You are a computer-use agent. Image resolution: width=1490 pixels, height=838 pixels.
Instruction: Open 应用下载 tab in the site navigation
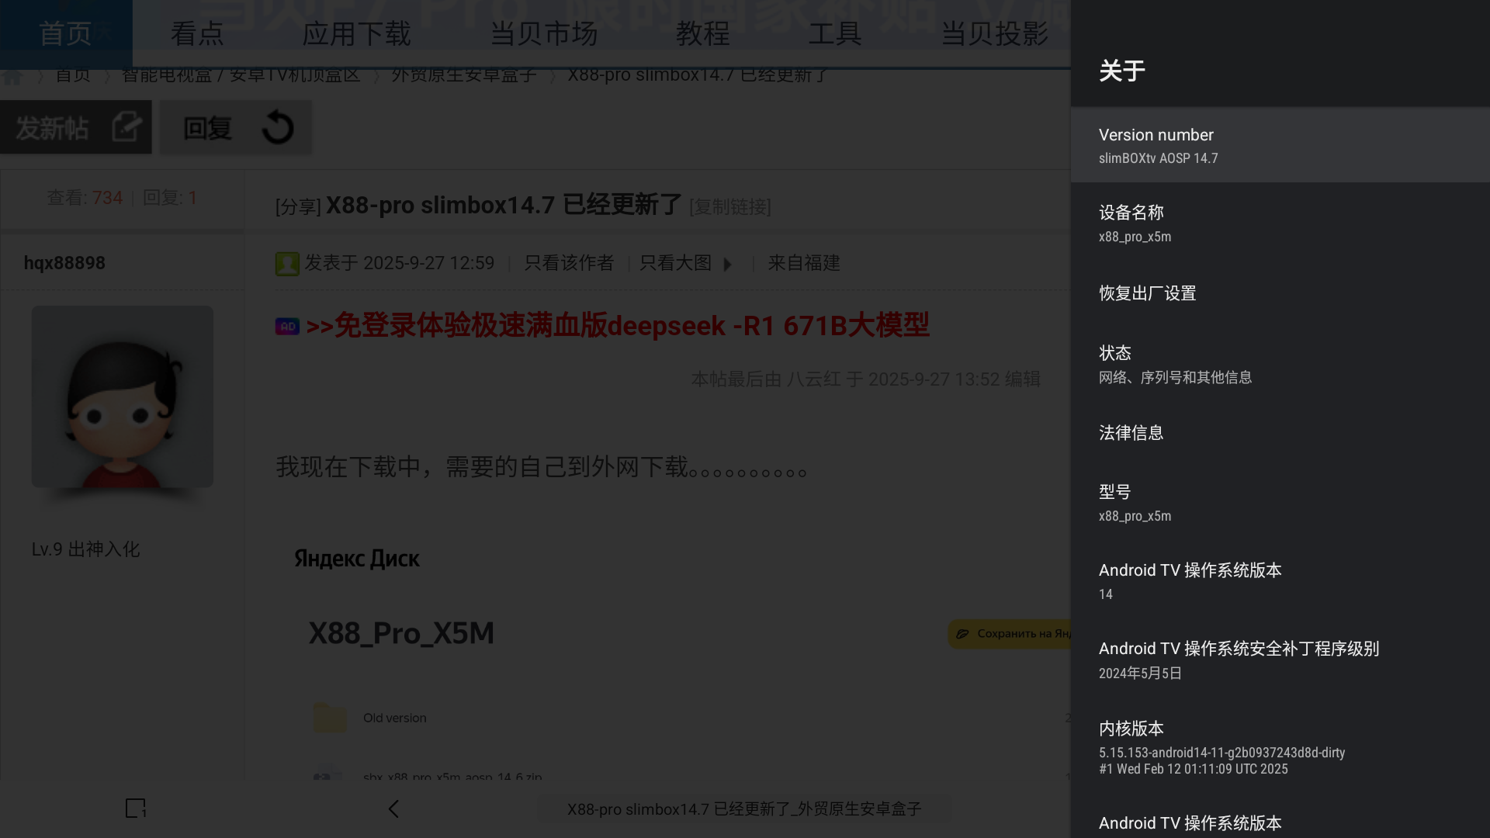356,33
